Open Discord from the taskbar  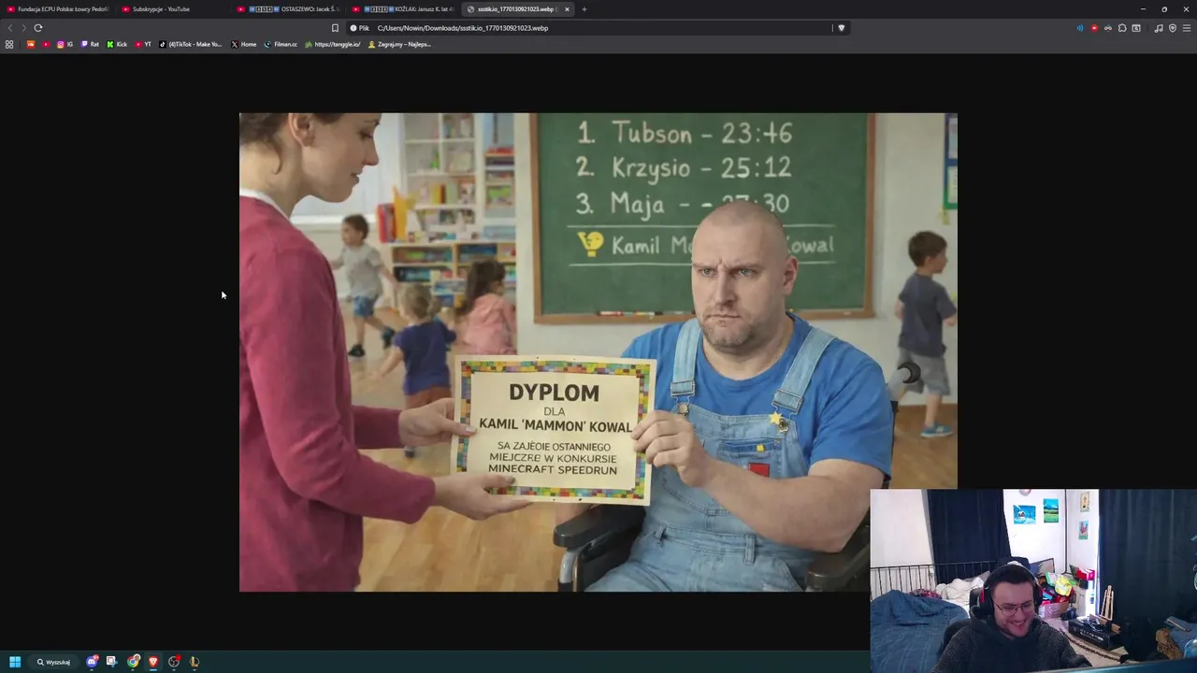(x=92, y=662)
